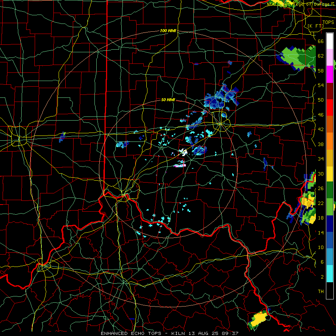Image resolution: width=336 pixels, height=336 pixels.
Task: Click the yellow legend swatch
Action: coord(330,174)
